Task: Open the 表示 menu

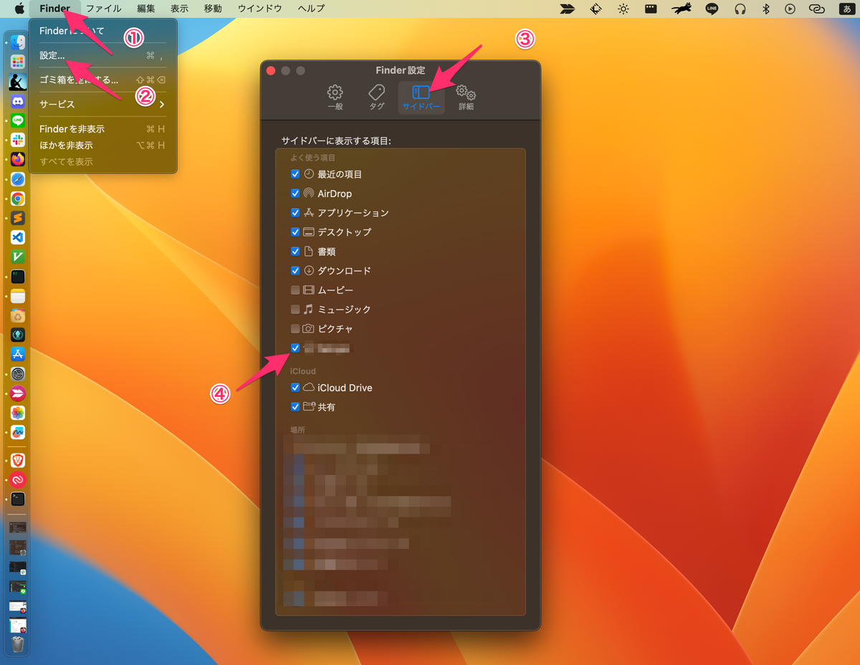Action: (179, 9)
